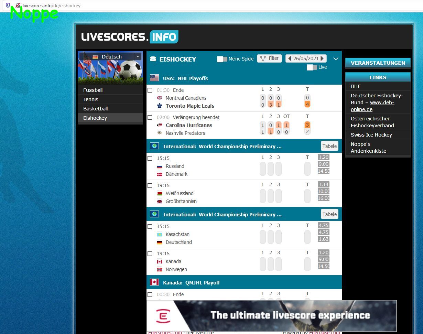Open the Deutsch language dropdown
423x334 pixels.
pos(110,56)
